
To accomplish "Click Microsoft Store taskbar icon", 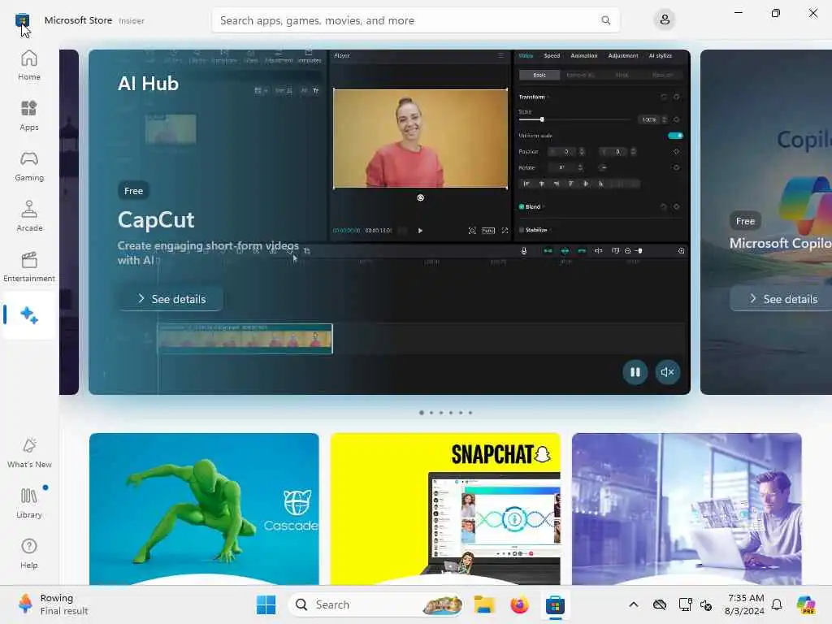I will [555, 604].
